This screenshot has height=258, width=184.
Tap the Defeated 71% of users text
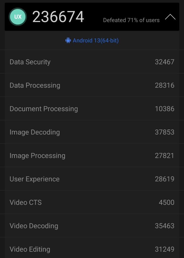[131, 20]
